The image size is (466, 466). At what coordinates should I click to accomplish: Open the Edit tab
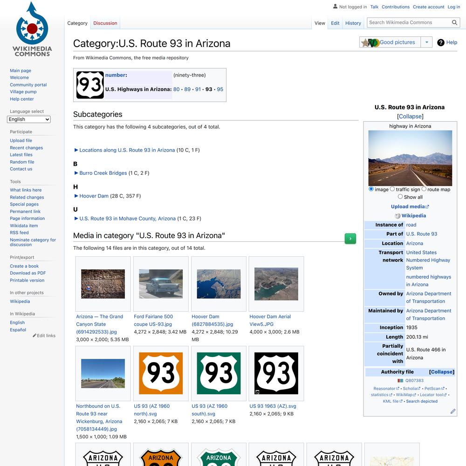(x=335, y=23)
